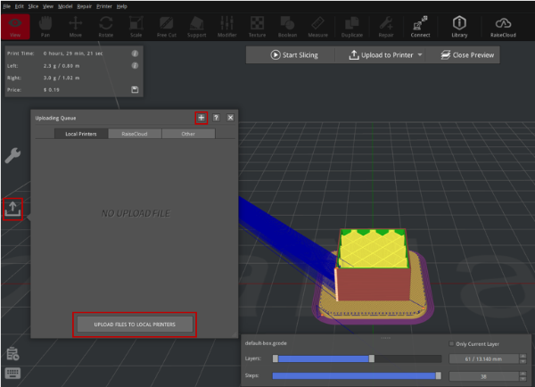This screenshot has width=535, height=387.
Task: Enable Only Current Layer checkbox
Action: pos(450,343)
